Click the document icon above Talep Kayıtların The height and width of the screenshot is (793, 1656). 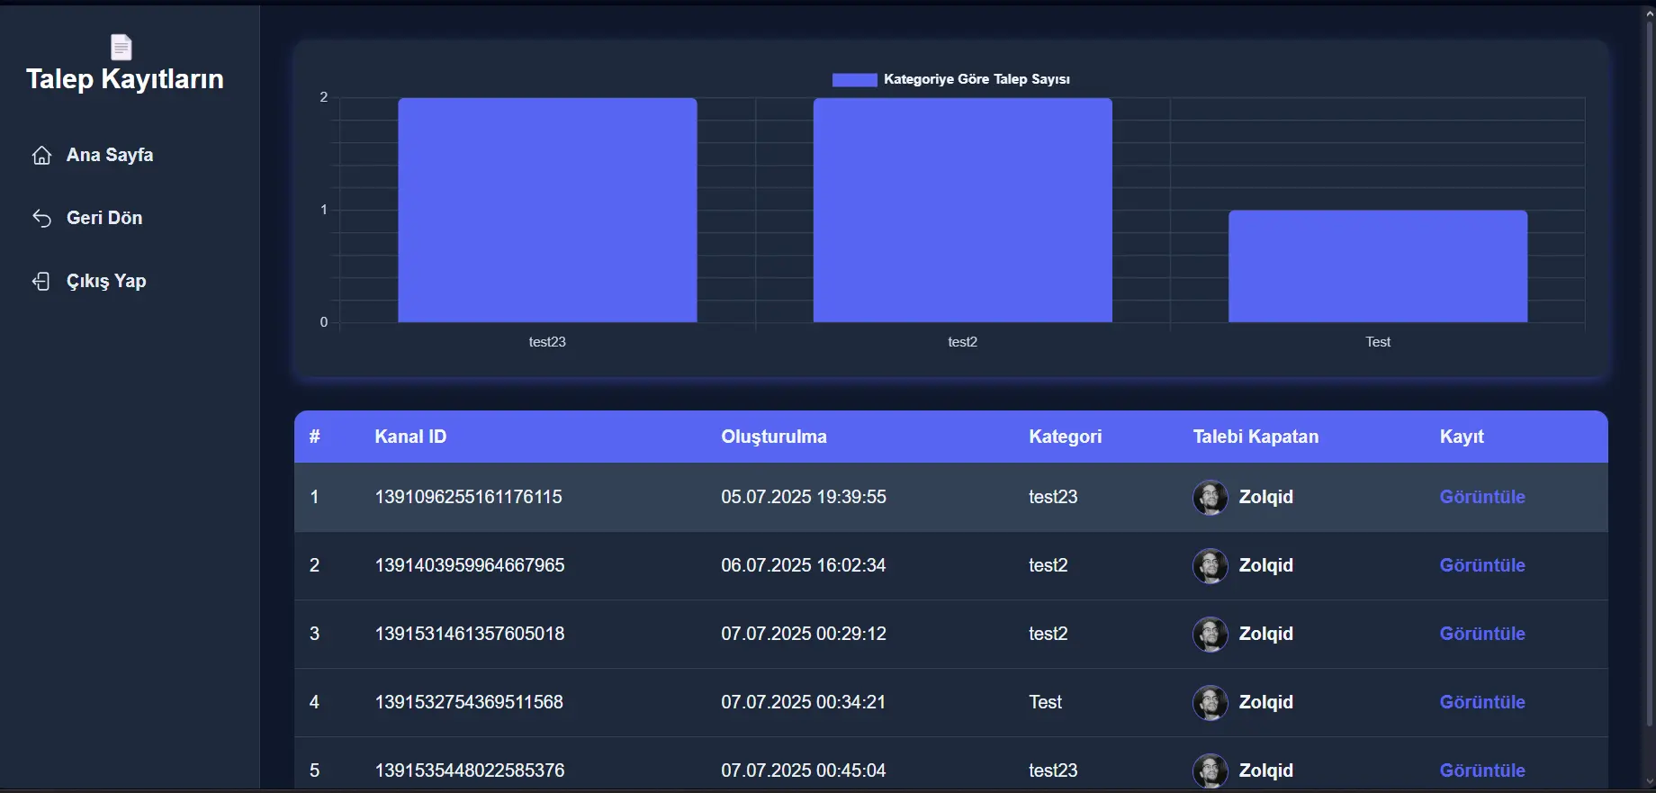click(x=121, y=47)
